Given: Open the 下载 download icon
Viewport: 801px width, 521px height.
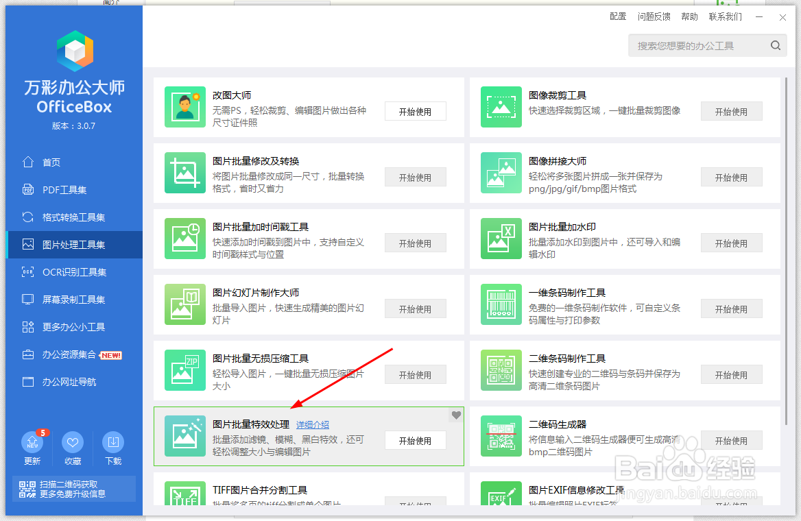Looking at the screenshot, I should coord(113,442).
